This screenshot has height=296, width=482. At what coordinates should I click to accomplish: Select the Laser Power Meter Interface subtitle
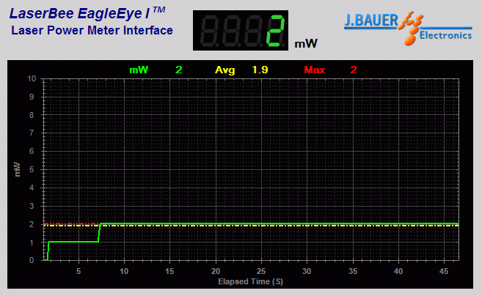pos(92,30)
